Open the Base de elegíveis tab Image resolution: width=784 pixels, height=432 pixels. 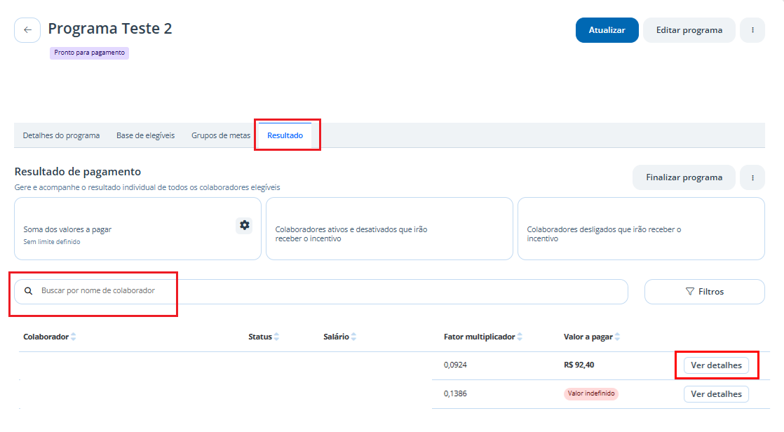coord(145,135)
